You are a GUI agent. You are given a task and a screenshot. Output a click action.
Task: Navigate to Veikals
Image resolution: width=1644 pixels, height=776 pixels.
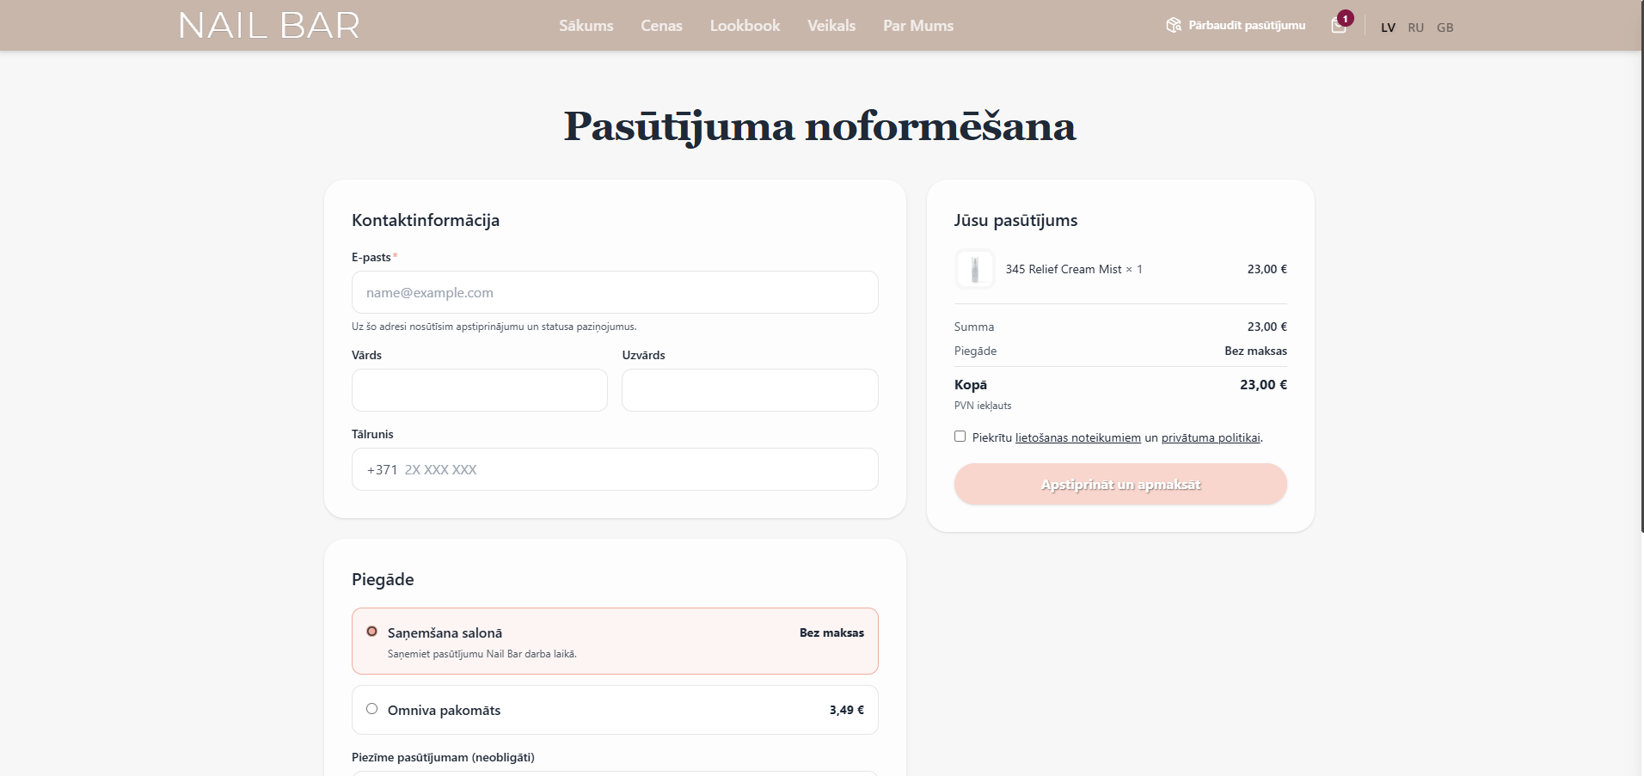pos(831,26)
